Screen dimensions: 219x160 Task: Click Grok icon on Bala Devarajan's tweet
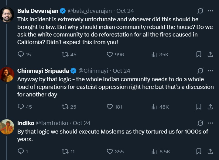(200, 11)
